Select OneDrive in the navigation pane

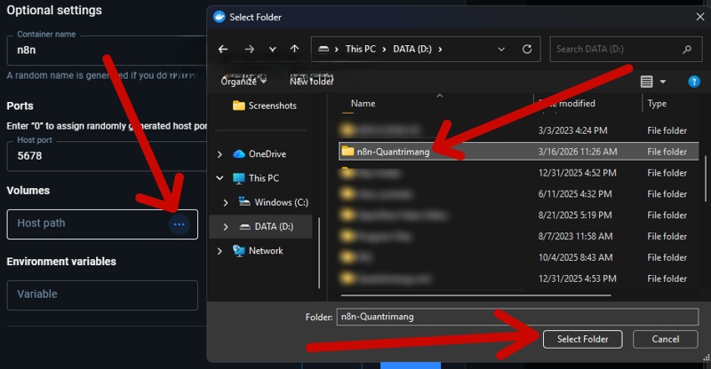[x=260, y=154]
